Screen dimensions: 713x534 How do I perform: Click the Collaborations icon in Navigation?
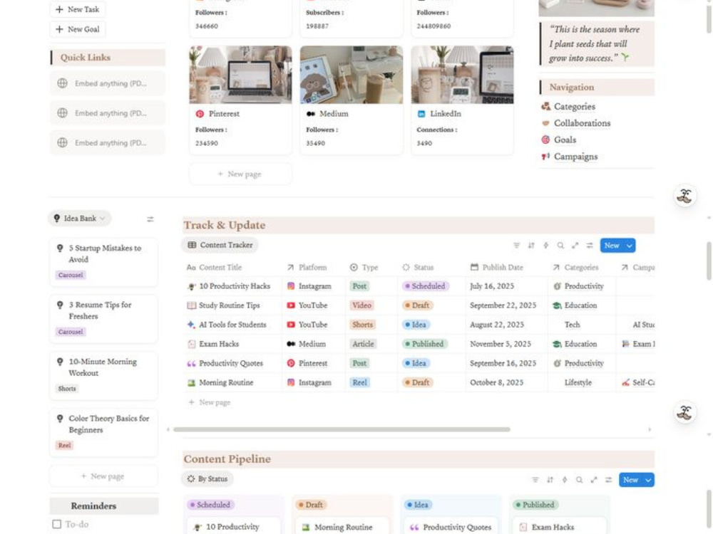(545, 123)
